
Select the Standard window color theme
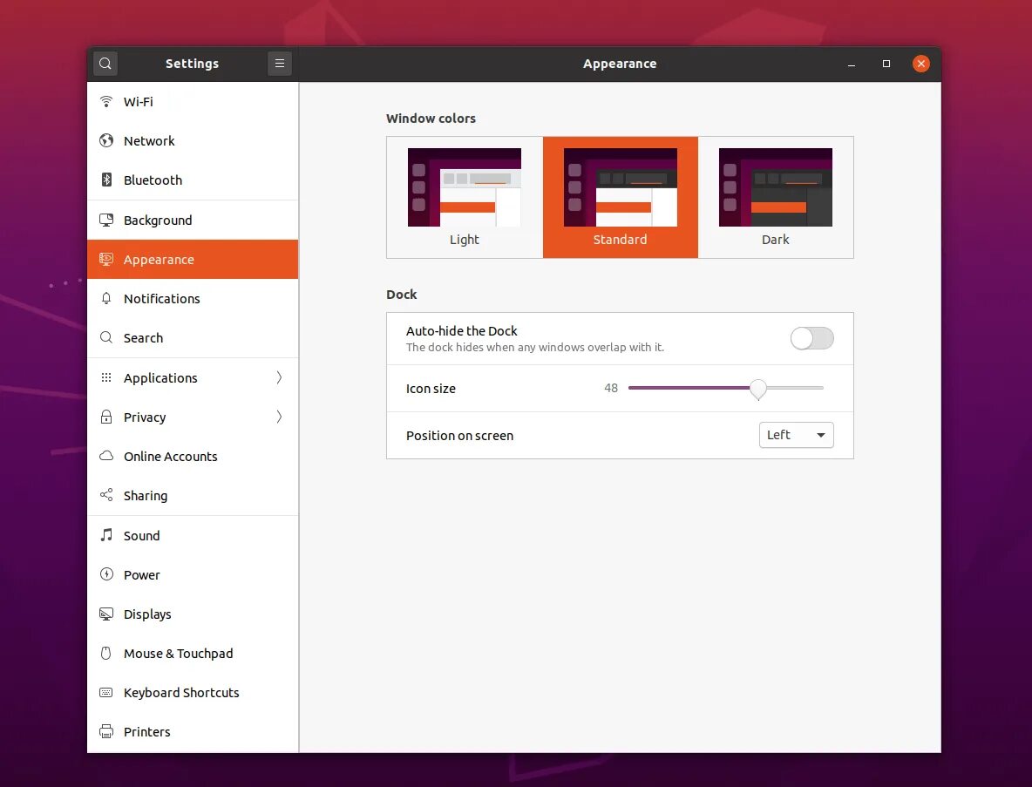[620, 198]
